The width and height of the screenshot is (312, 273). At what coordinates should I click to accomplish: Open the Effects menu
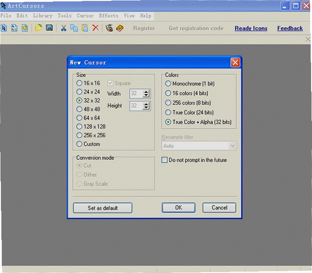(x=109, y=16)
